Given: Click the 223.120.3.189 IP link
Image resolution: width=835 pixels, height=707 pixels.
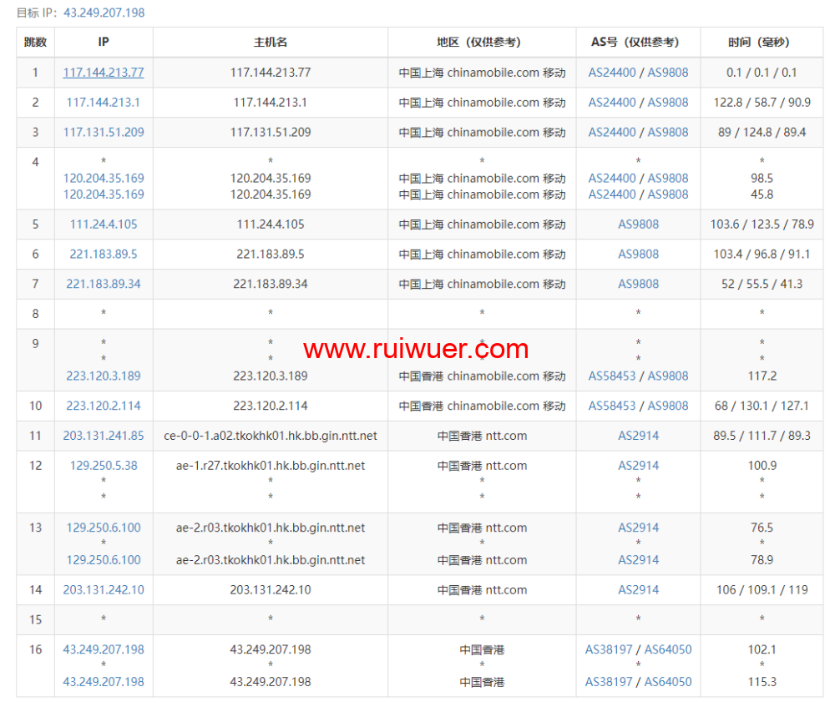Looking at the screenshot, I should [x=103, y=376].
